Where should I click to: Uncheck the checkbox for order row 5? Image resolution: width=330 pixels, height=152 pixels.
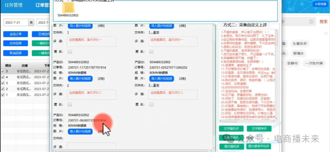[x=3, y=71]
